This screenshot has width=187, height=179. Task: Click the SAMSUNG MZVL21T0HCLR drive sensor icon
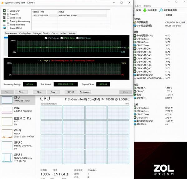(x=135, y=78)
